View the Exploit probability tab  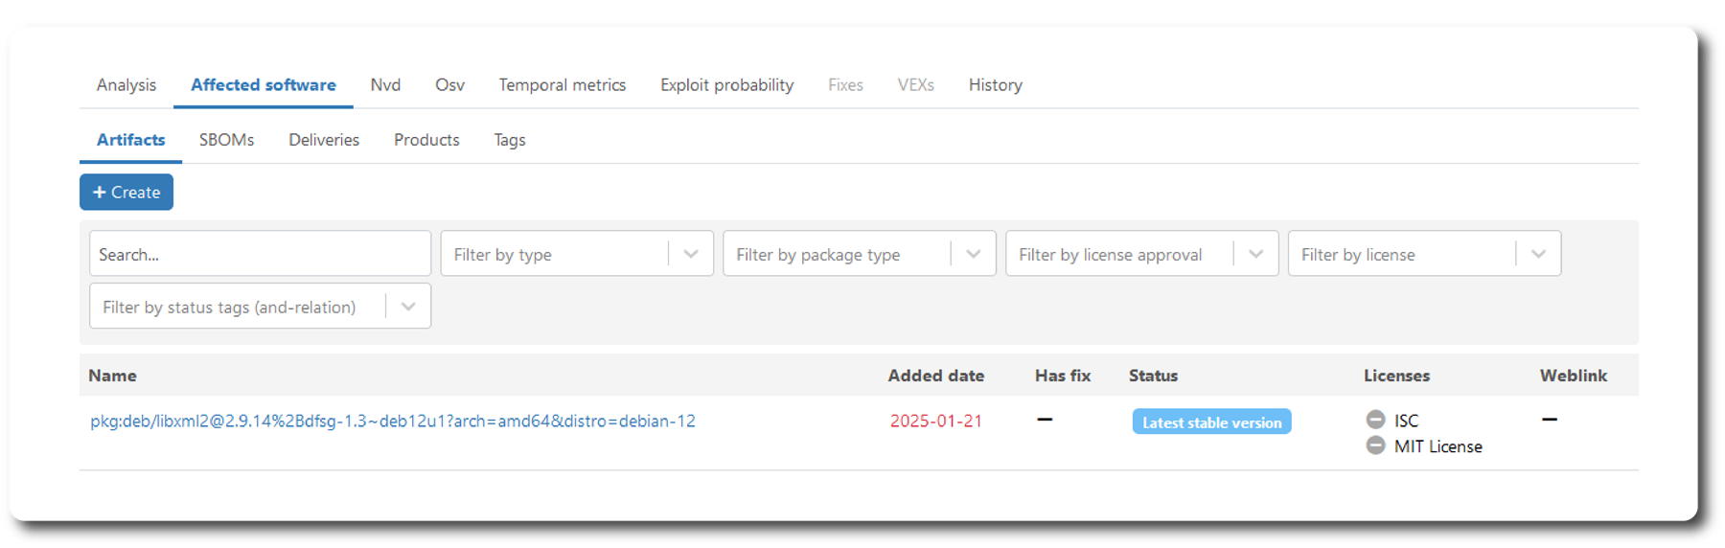pos(726,85)
